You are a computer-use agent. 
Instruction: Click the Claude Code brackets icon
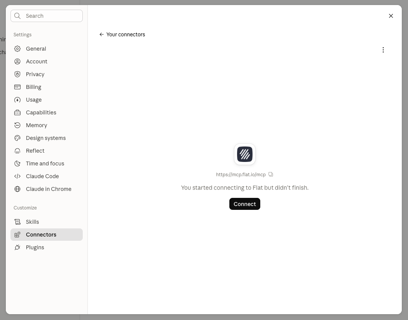pyautogui.click(x=17, y=176)
